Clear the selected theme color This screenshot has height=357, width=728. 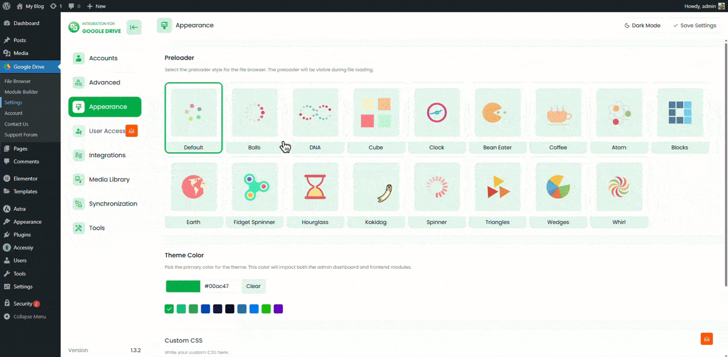click(253, 286)
